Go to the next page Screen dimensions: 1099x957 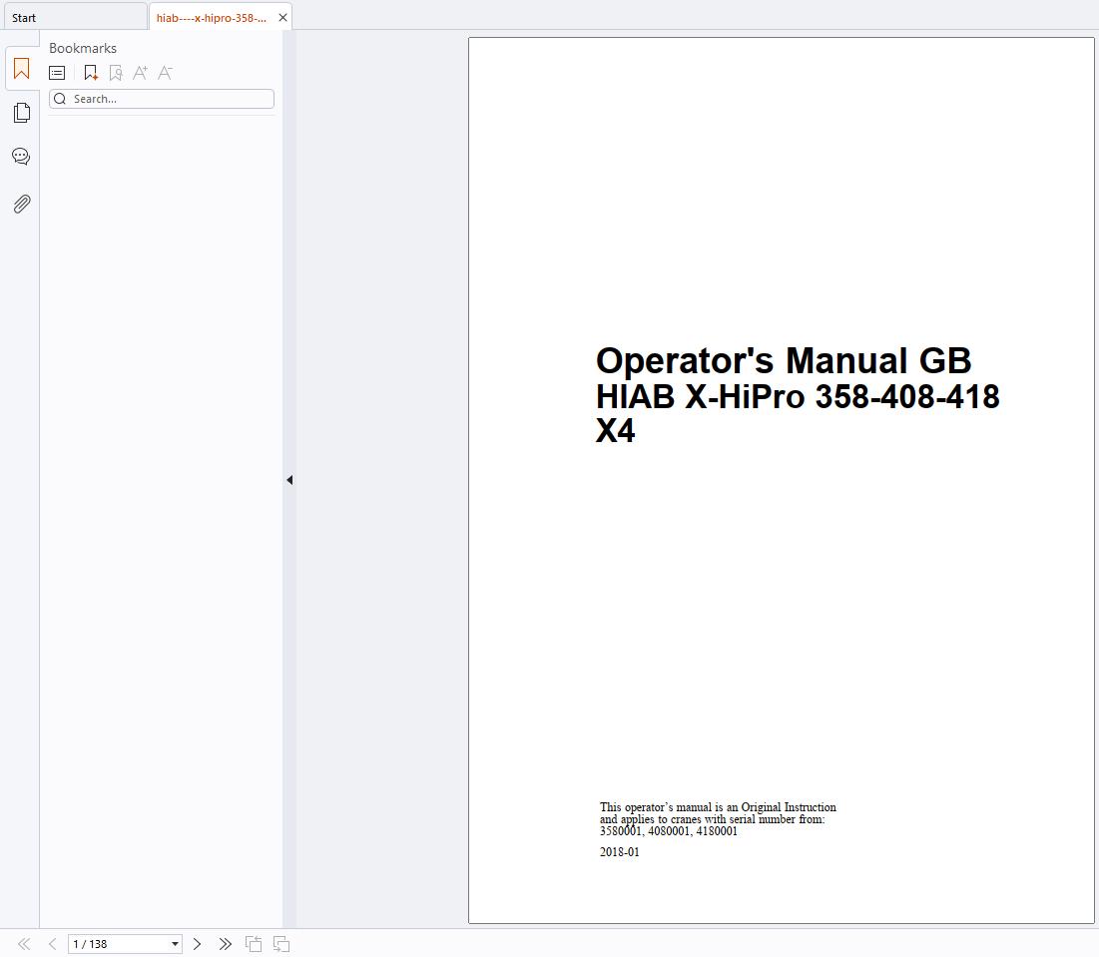(197, 943)
